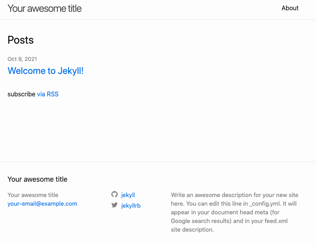This screenshot has width=316, height=245.
Task: Click the word 'subscribe' before RSS link
Action: [21, 94]
